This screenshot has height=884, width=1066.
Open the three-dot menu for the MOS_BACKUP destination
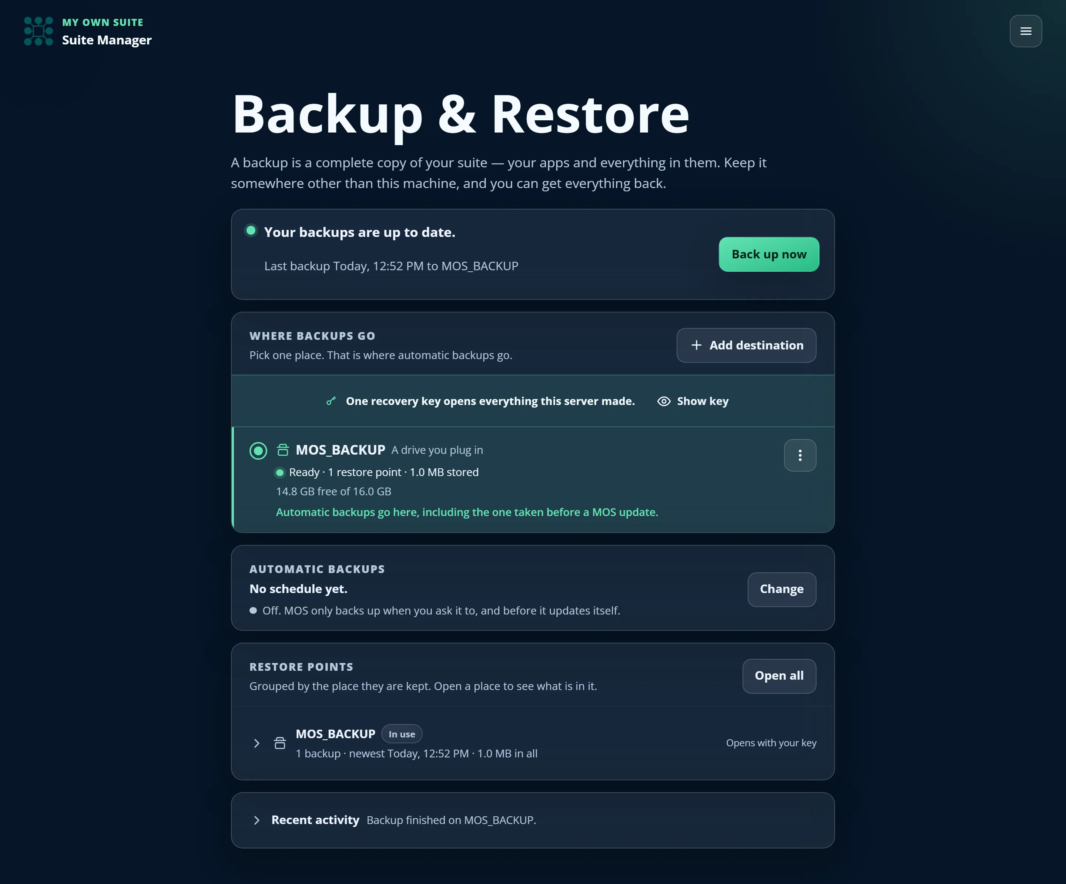(x=800, y=455)
